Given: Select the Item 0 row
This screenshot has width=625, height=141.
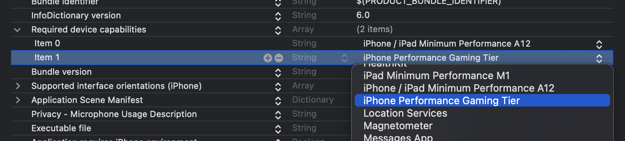Looking at the screenshot, I should pos(312,43).
